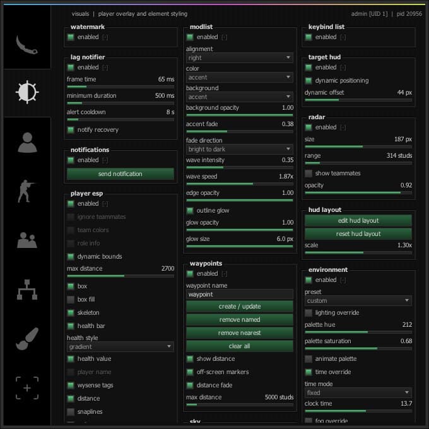
Task: Click remove named waypoint button
Action: 239,320
